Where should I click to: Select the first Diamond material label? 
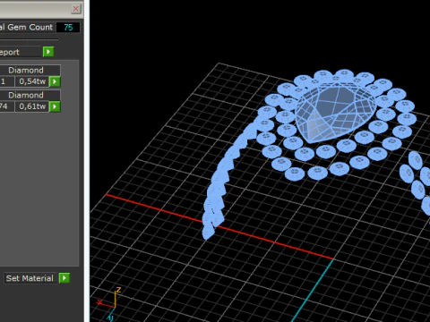[x=30, y=70]
